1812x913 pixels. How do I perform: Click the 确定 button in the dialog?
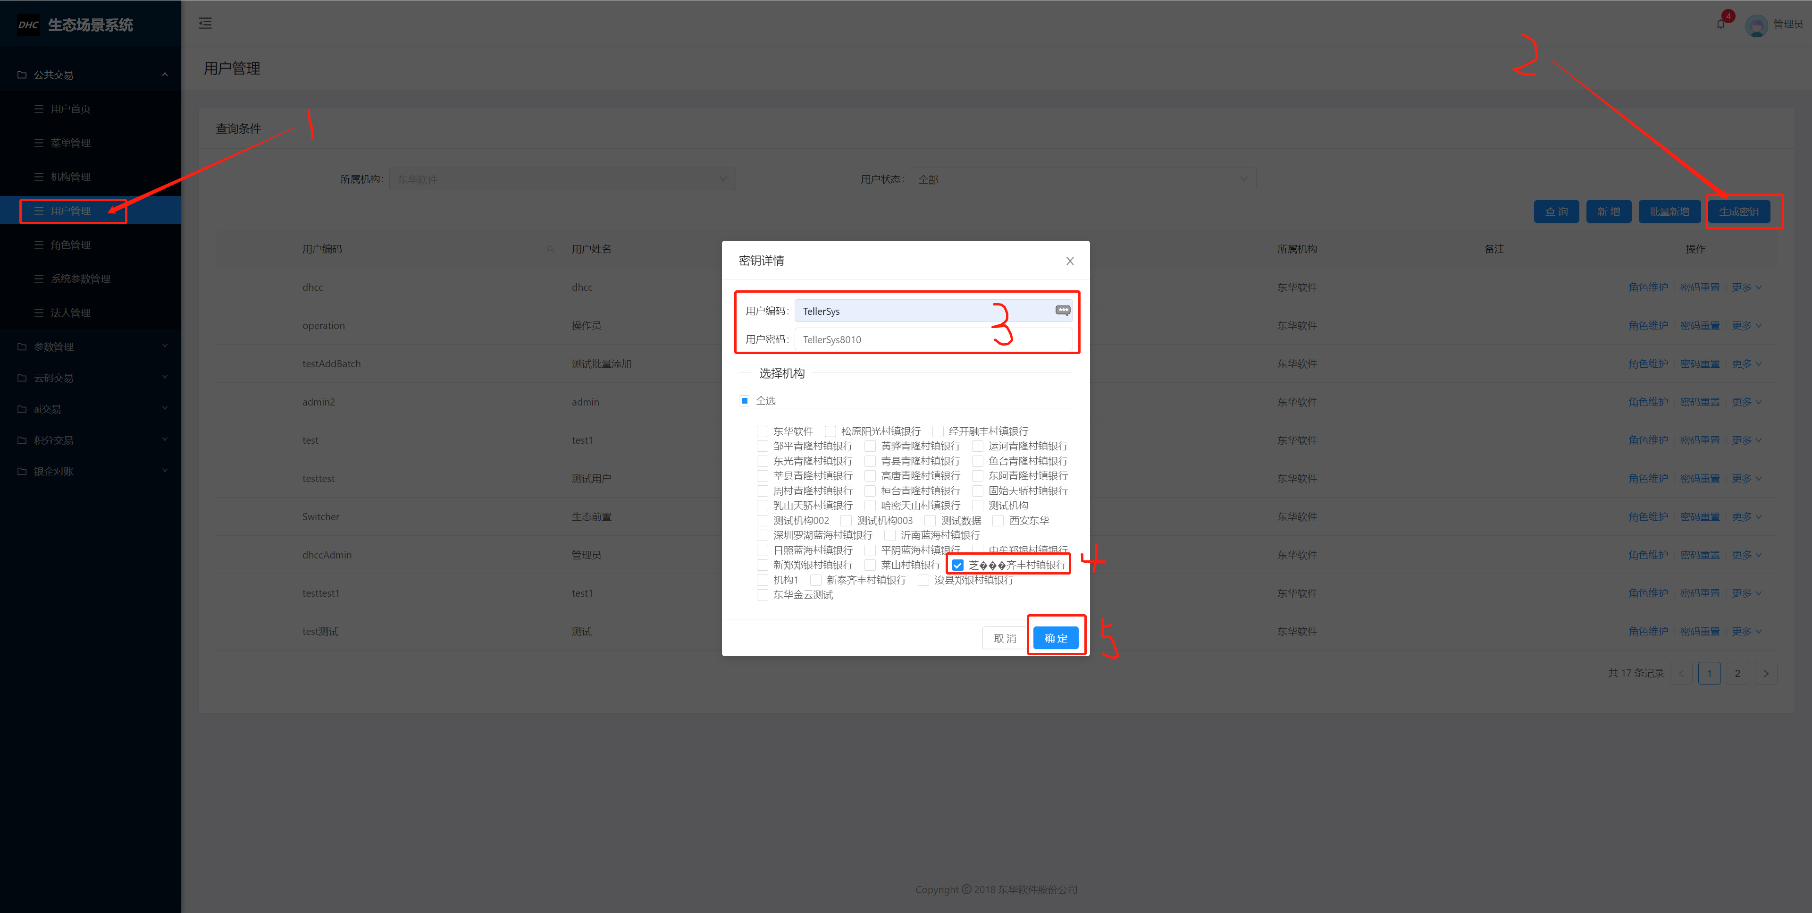[x=1056, y=638]
